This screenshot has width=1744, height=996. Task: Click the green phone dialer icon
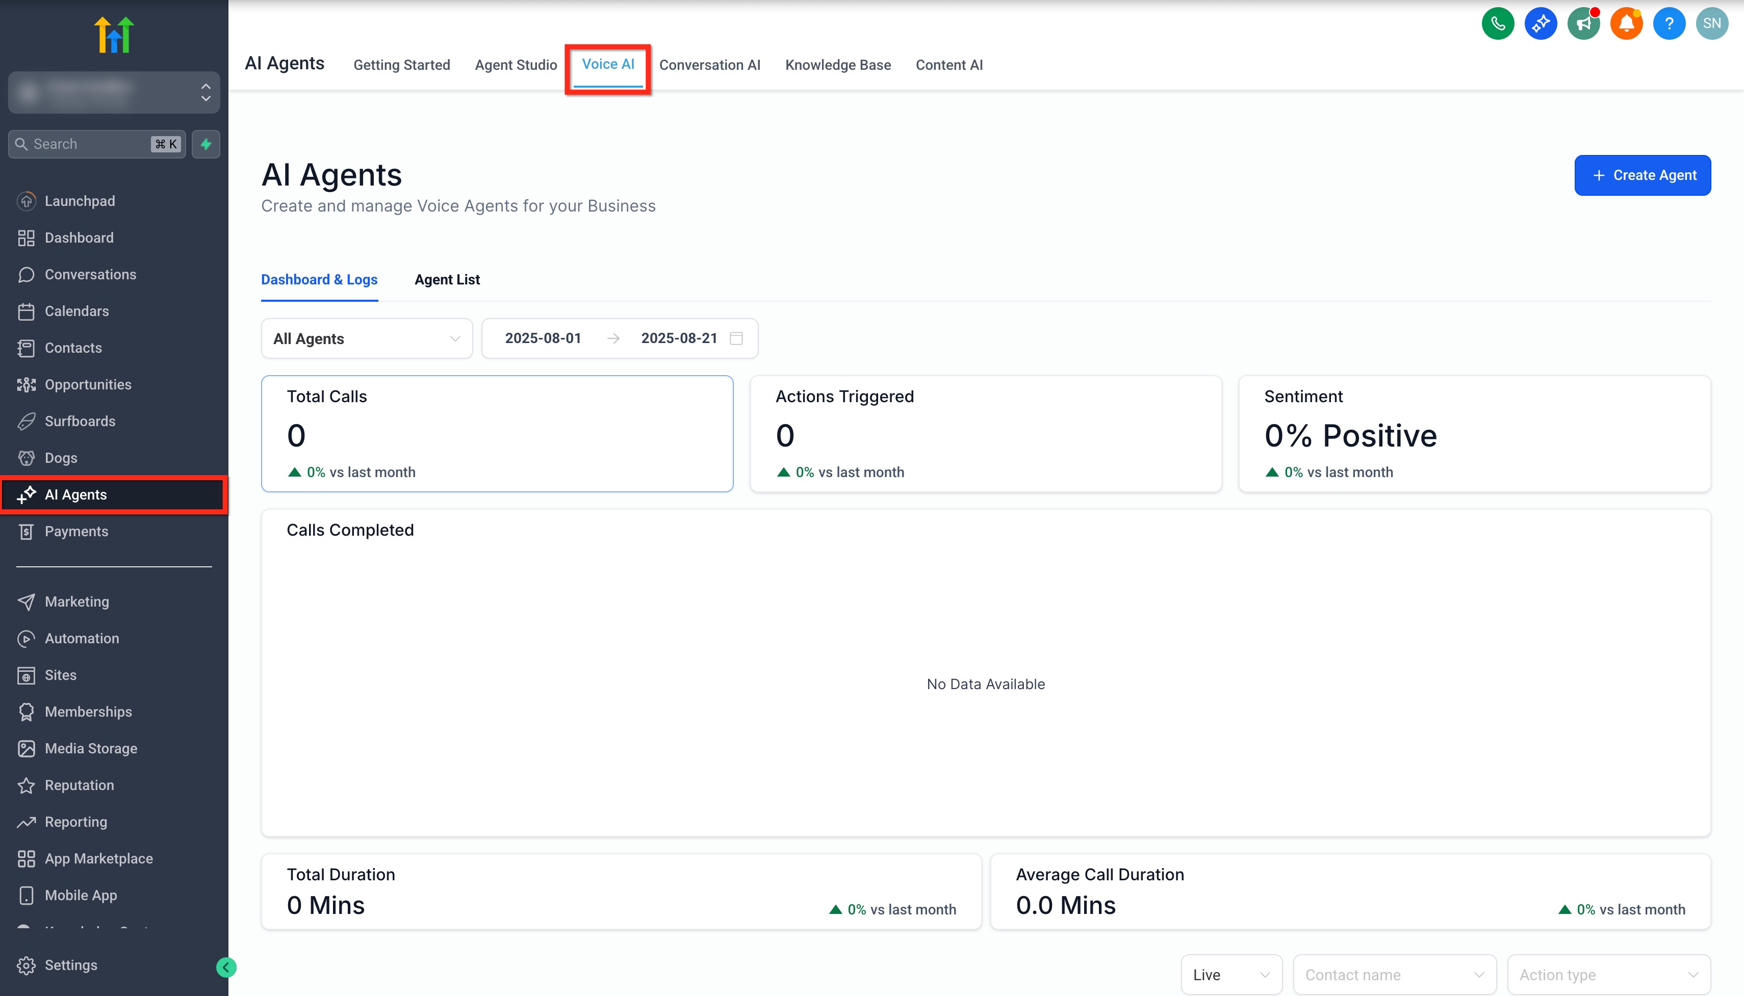1497,24
